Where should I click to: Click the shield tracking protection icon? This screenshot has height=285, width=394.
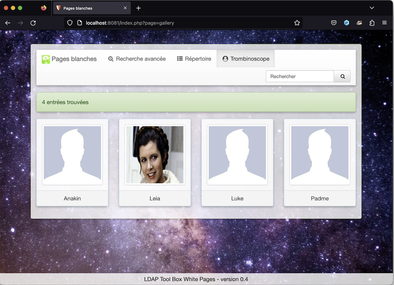tap(70, 23)
